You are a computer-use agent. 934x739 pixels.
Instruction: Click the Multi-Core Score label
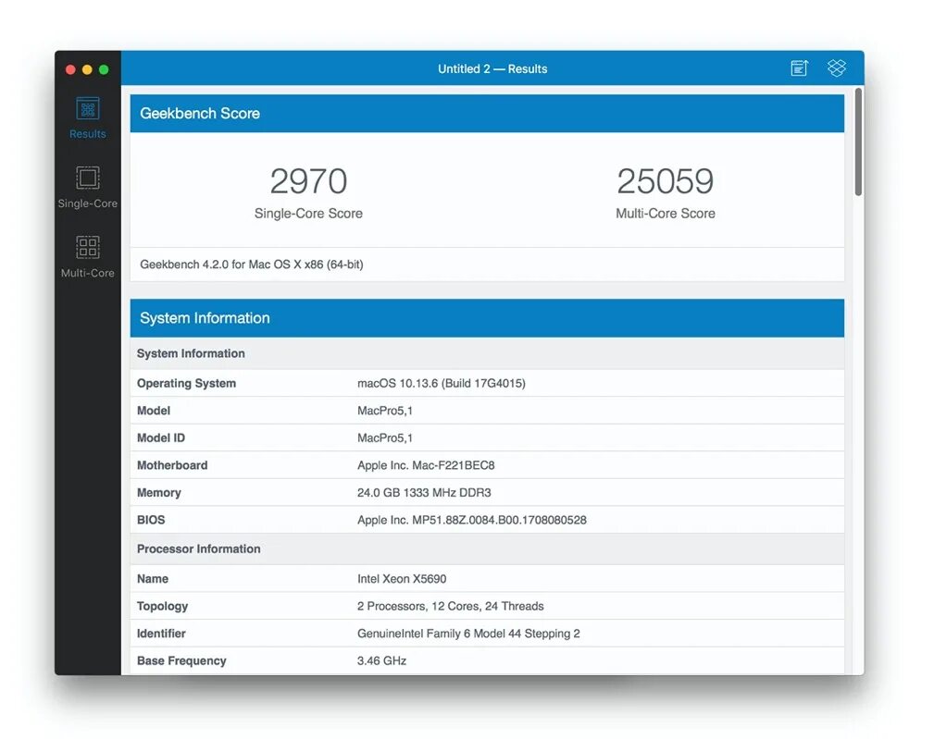coord(666,213)
